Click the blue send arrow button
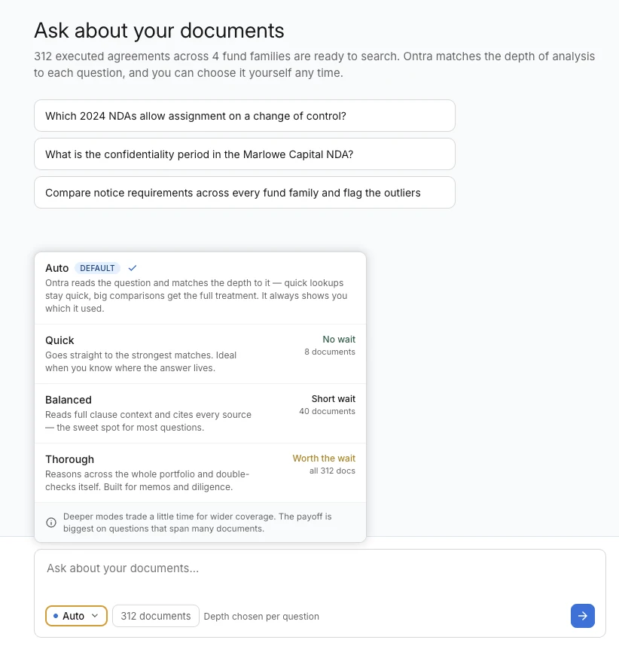Image resolution: width=619 pixels, height=649 pixels. click(x=582, y=616)
